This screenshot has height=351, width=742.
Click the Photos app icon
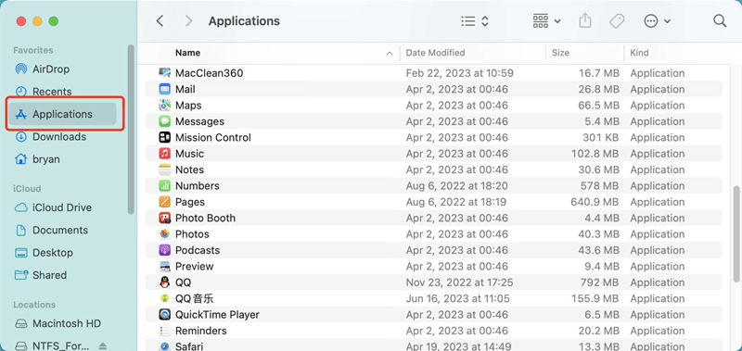pyautogui.click(x=165, y=233)
